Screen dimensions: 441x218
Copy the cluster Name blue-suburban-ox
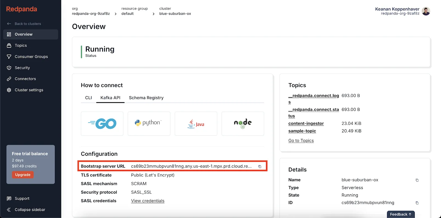[x=417, y=180]
